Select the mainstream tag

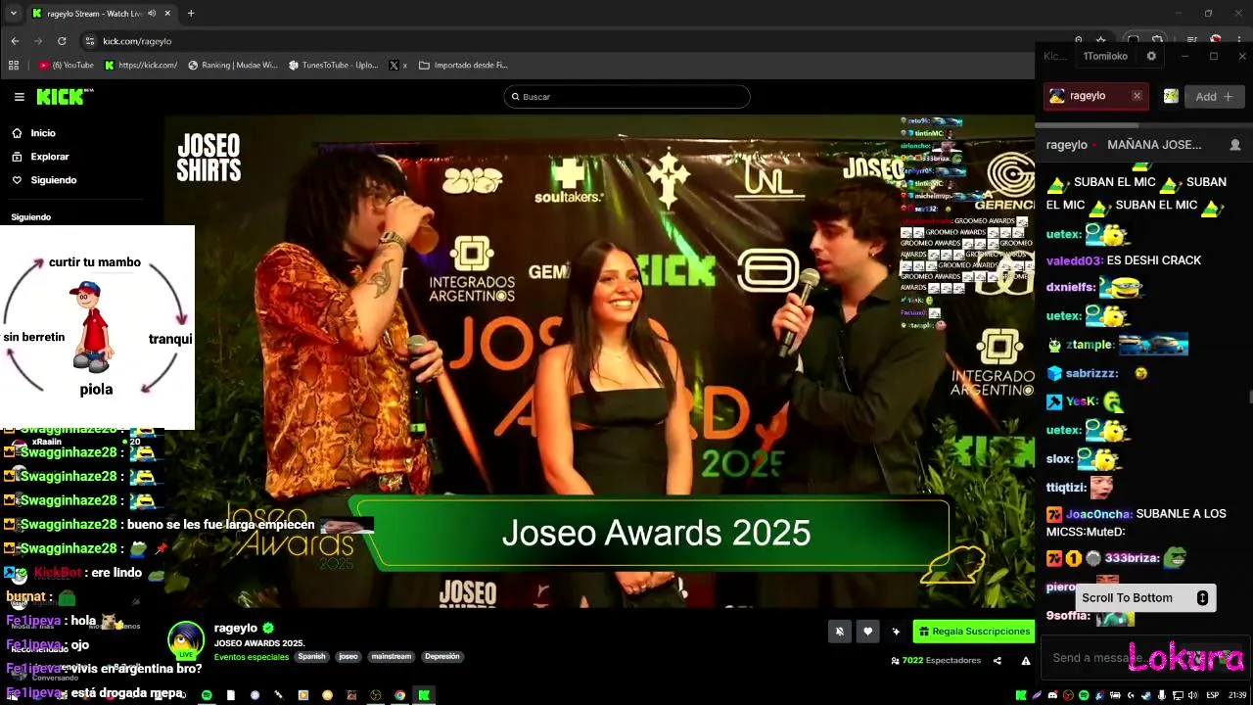[391, 657]
